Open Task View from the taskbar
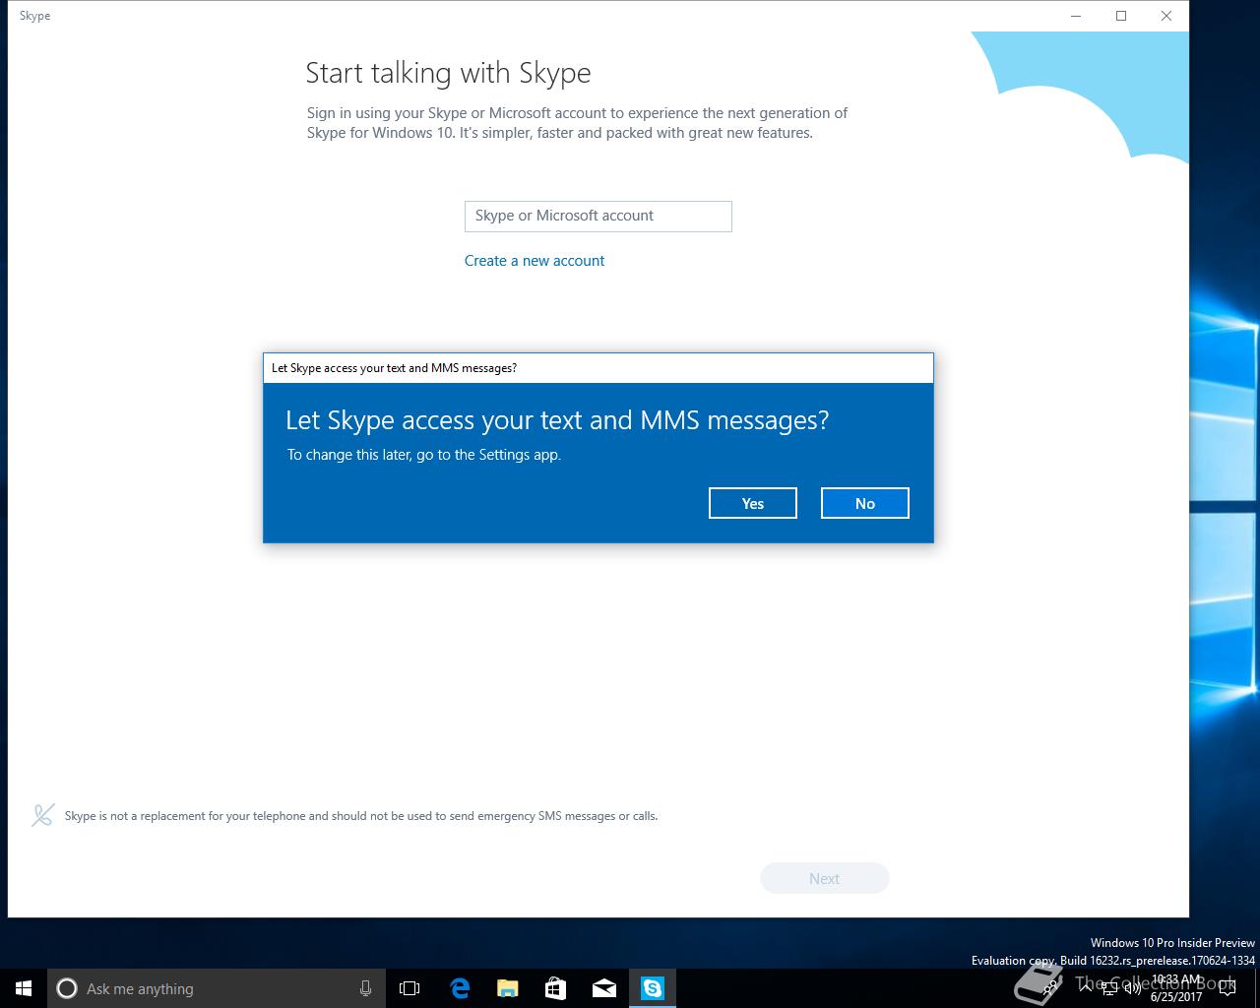The height and width of the screenshot is (1008, 1260). pyautogui.click(x=409, y=988)
